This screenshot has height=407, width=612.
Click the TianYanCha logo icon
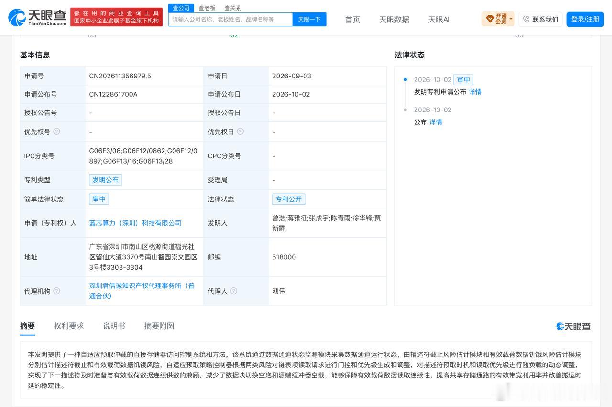[17, 17]
